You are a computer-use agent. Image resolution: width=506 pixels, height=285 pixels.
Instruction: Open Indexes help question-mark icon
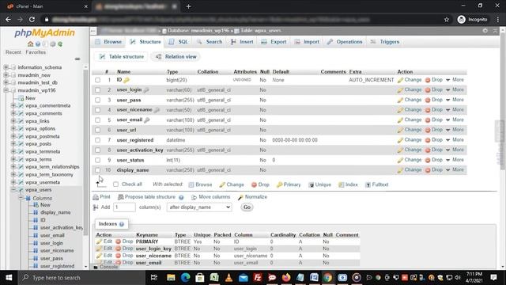(x=122, y=224)
